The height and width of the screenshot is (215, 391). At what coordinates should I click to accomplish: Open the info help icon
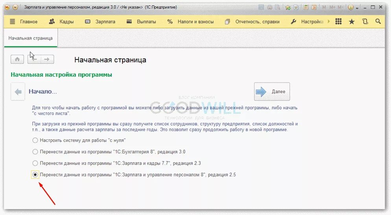tap(351, 7)
